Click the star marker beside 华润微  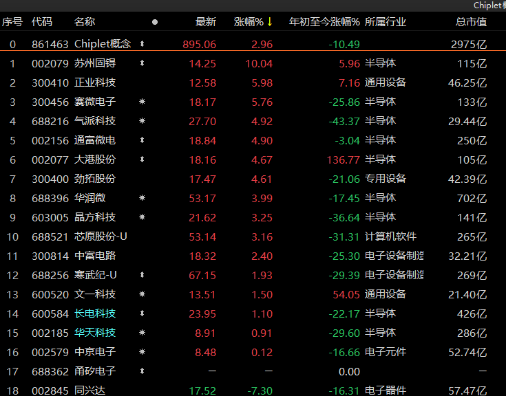(142, 198)
